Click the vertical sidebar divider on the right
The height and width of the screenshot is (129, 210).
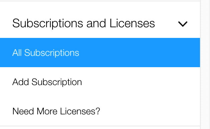coord(200,64)
